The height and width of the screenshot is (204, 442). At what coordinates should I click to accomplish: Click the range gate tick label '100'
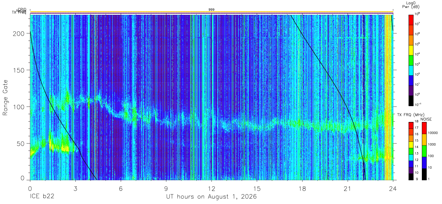19,107
